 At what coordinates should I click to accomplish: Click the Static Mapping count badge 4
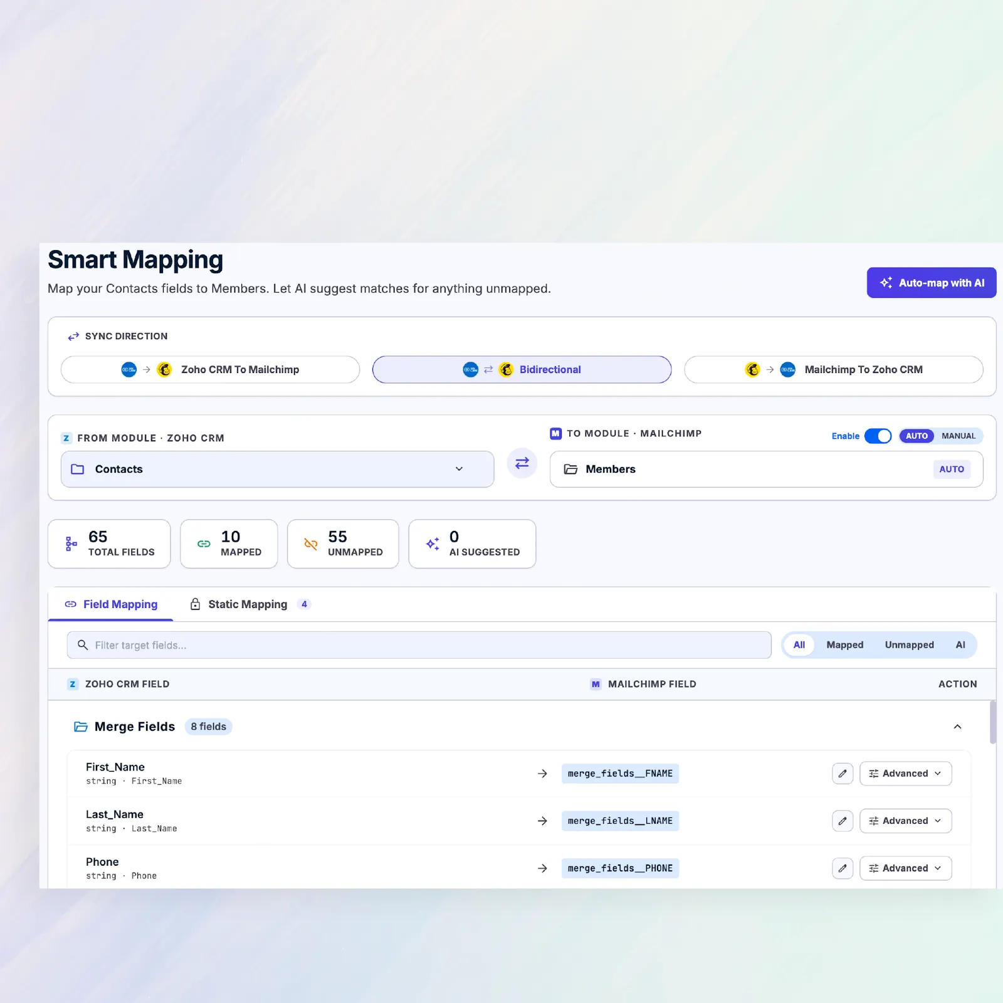click(x=304, y=604)
